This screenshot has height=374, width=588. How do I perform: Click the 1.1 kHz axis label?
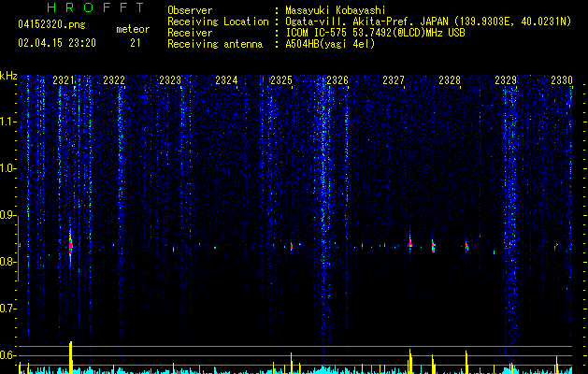8,122
